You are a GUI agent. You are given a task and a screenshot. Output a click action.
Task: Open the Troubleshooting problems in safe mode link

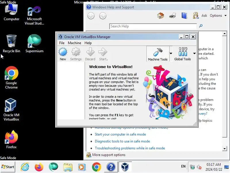click(x=130, y=148)
